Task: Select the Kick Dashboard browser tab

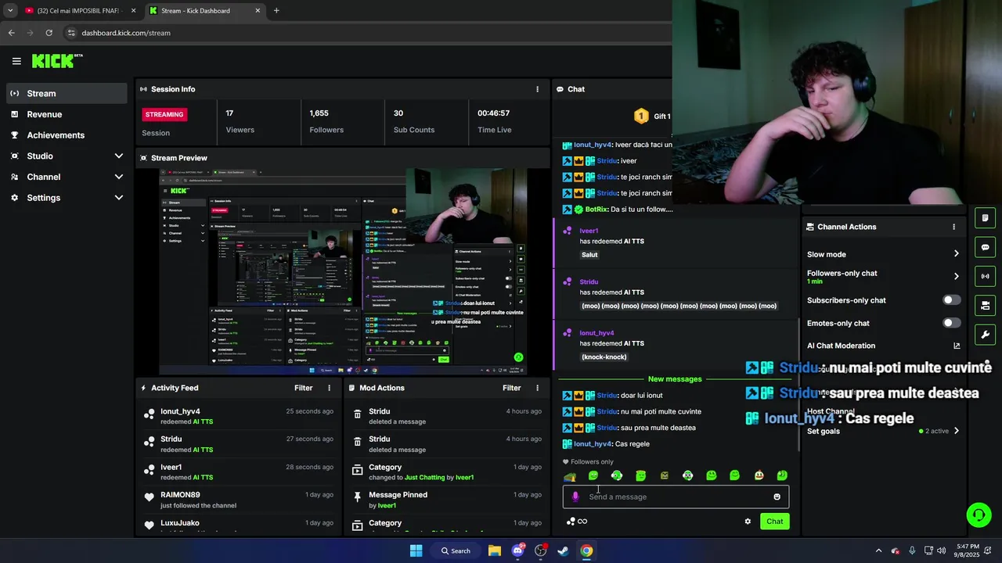Action: pyautogui.click(x=205, y=11)
